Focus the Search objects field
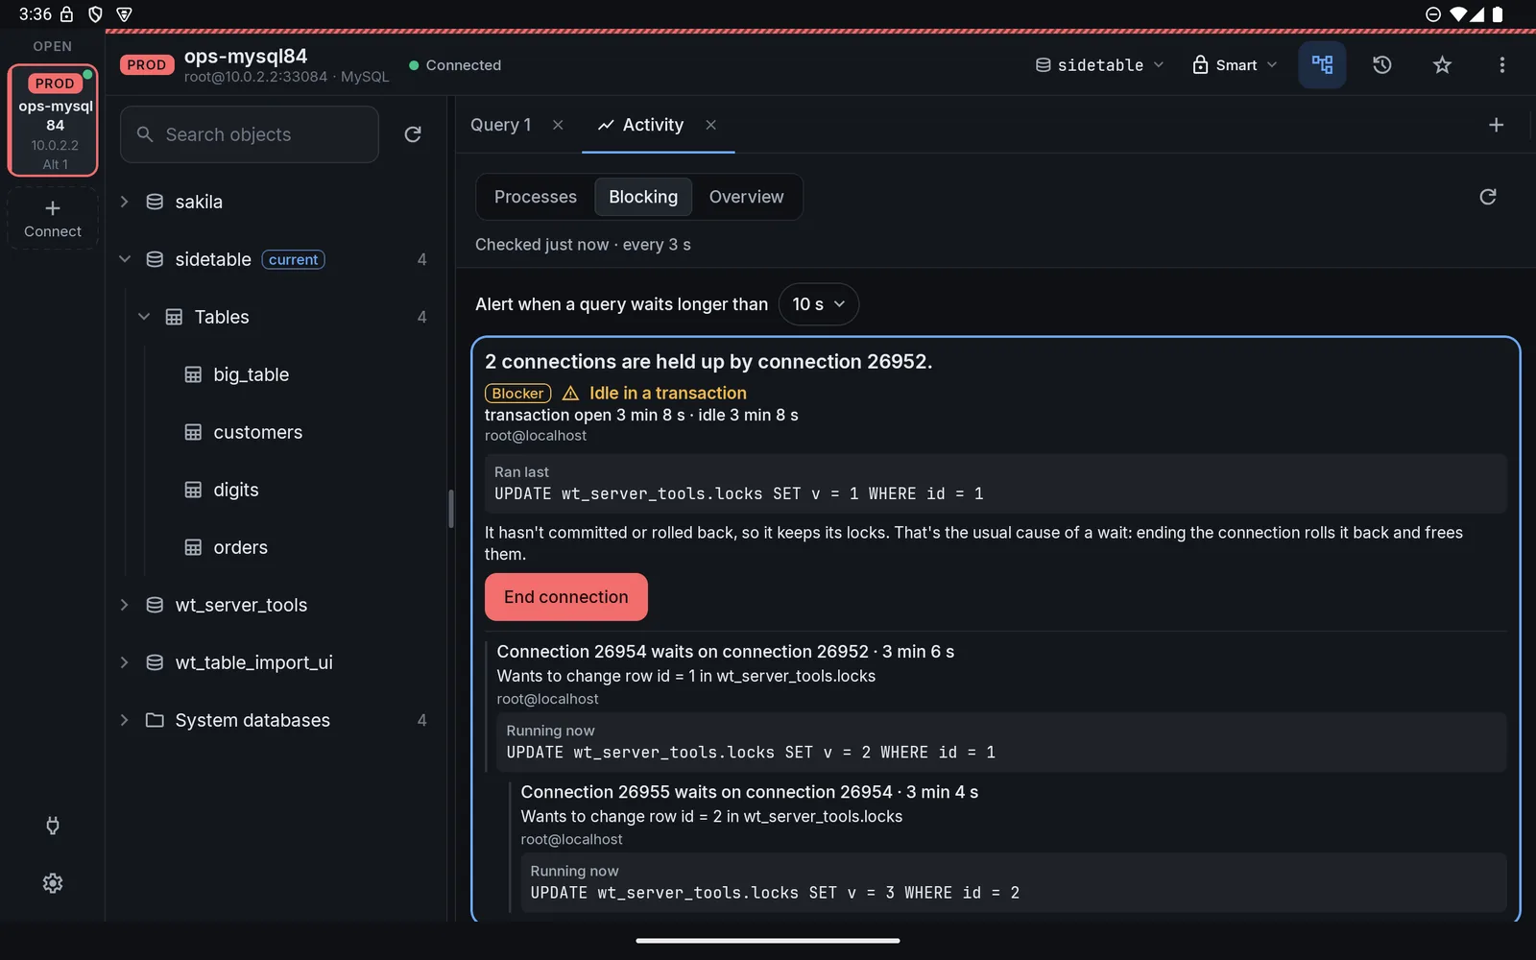Viewport: 1536px width, 960px height. pyautogui.click(x=250, y=134)
